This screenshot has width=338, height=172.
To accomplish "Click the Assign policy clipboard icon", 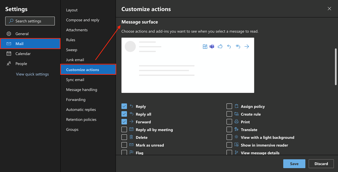I will click(237, 106).
